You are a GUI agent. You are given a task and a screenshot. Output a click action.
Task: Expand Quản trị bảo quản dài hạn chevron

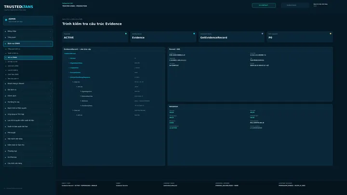pyautogui.click(x=51, y=127)
